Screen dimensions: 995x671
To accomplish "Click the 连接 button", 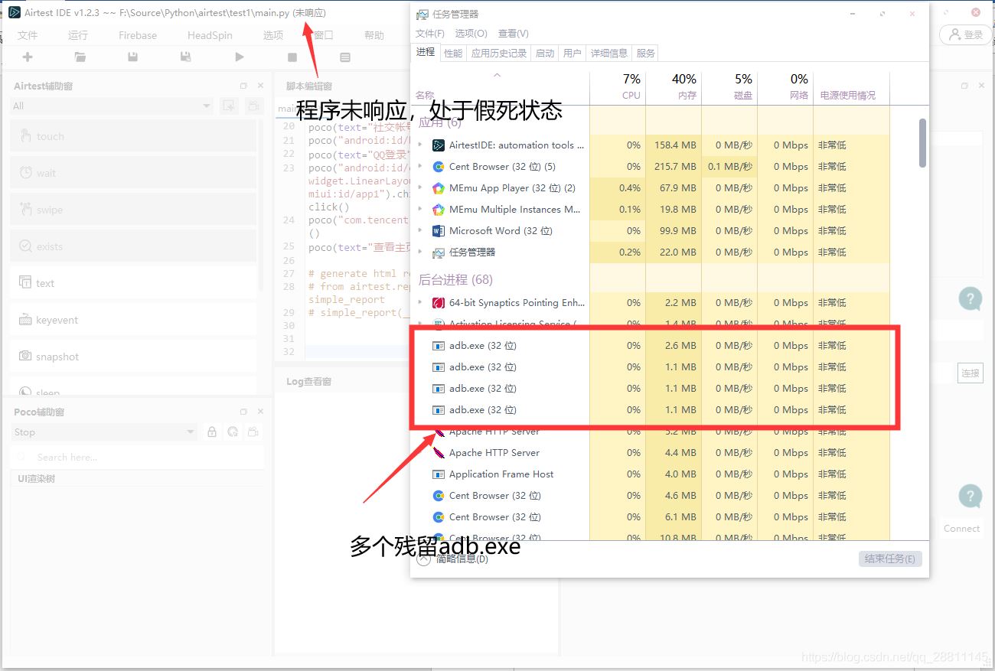I will pyautogui.click(x=971, y=373).
